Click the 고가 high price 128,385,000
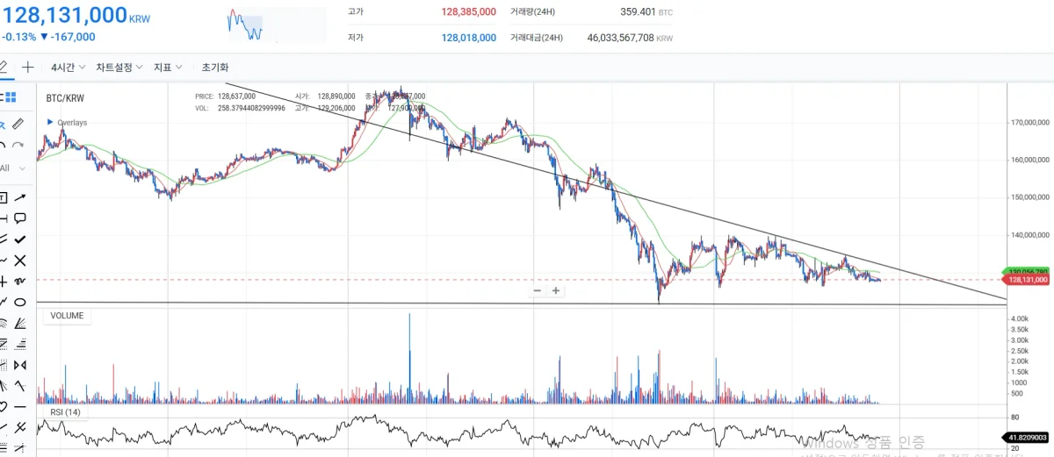Screen dimensions: 1054x457 468,12
